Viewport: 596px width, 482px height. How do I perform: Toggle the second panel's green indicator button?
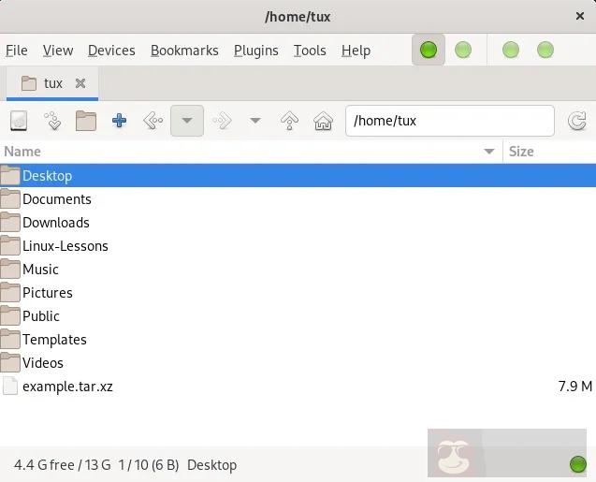click(463, 50)
